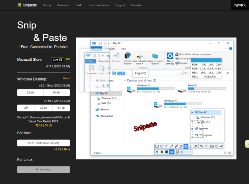The height and width of the screenshot is (184, 249).
Task: Choose the medium brush size dot
Action: (x=162, y=152)
